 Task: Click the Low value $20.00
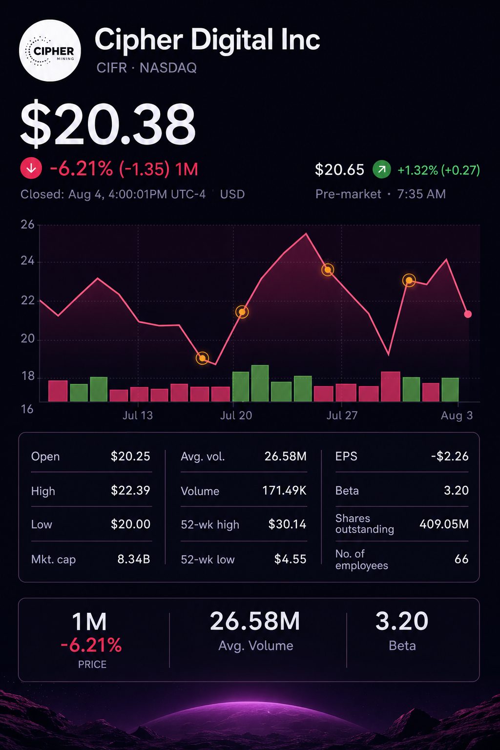[130, 524]
